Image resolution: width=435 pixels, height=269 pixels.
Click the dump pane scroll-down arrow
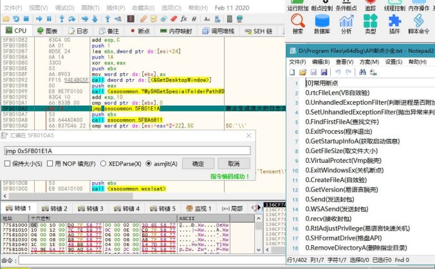pyautogui.click(x=259, y=249)
